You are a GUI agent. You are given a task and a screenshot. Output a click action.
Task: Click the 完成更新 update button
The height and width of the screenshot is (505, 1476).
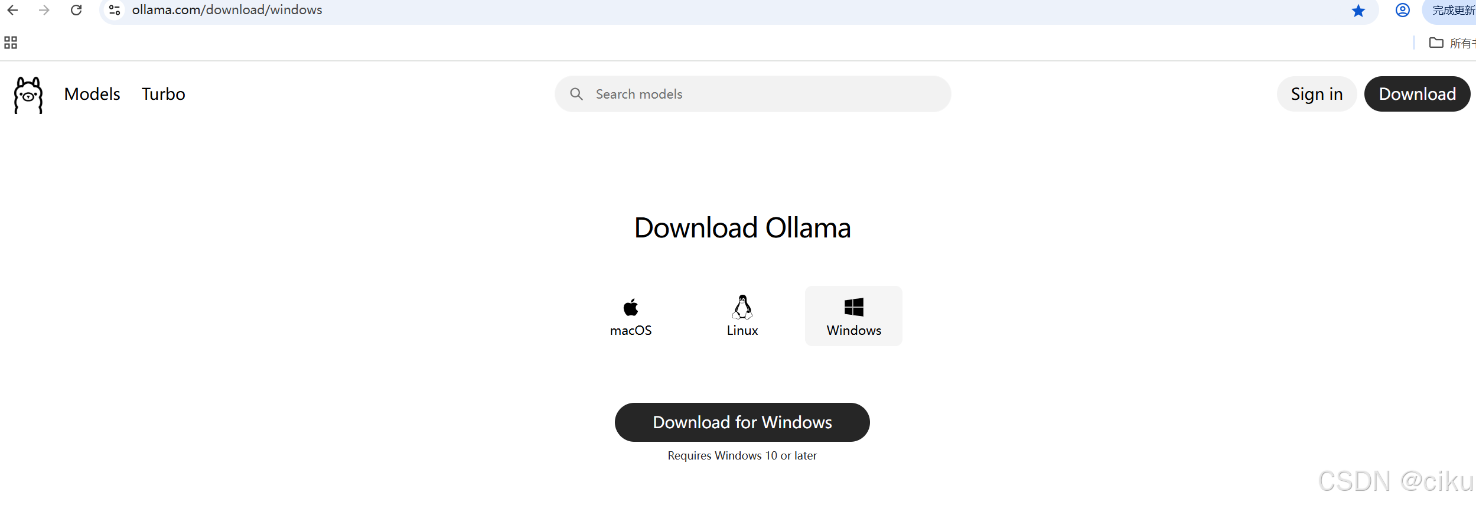[1450, 11]
